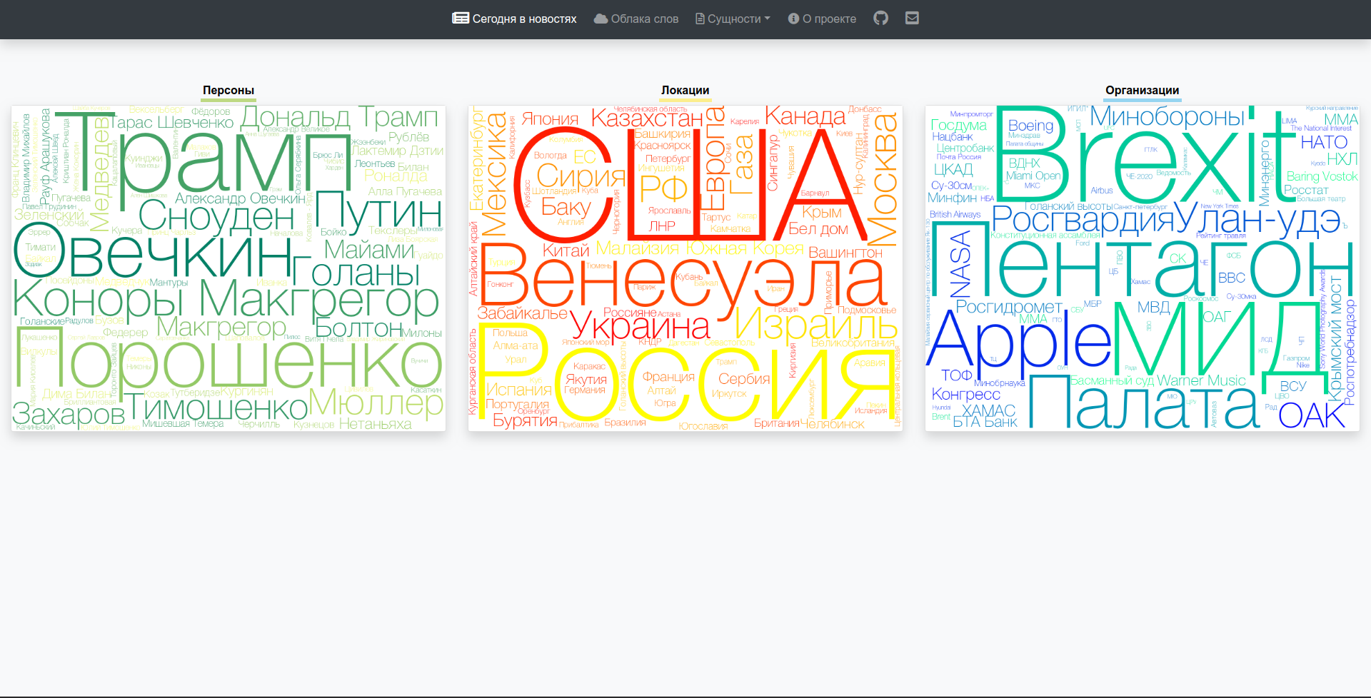Click Овечкин in the persons cloud
The height and width of the screenshot is (698, 1371).
[154, 251]
